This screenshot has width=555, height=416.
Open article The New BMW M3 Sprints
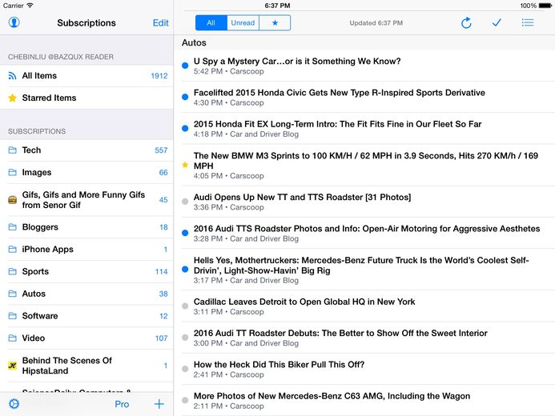[x=364, y=165]
